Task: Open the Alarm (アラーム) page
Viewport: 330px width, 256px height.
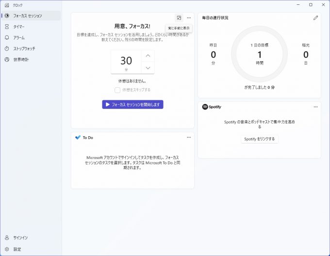Action: [x=31, y=38]
